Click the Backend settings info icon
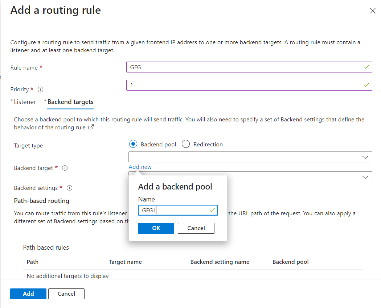The height and width of the screenshot is (308, 381). 70,188
